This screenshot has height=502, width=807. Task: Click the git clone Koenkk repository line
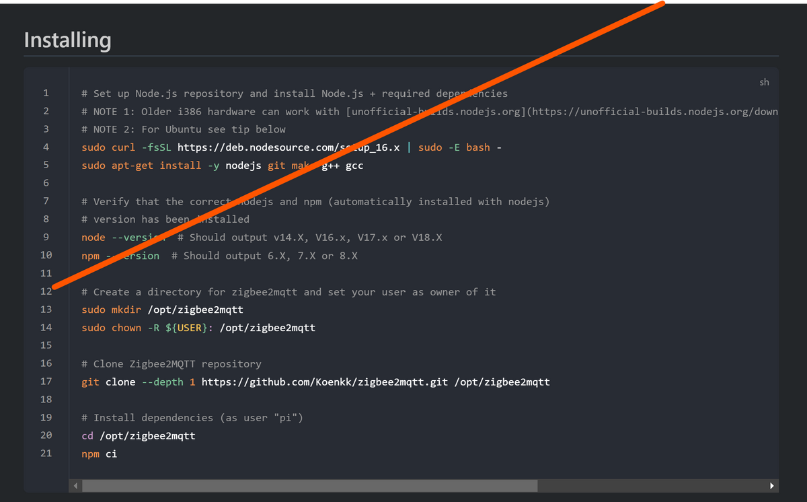pos(315,382)
